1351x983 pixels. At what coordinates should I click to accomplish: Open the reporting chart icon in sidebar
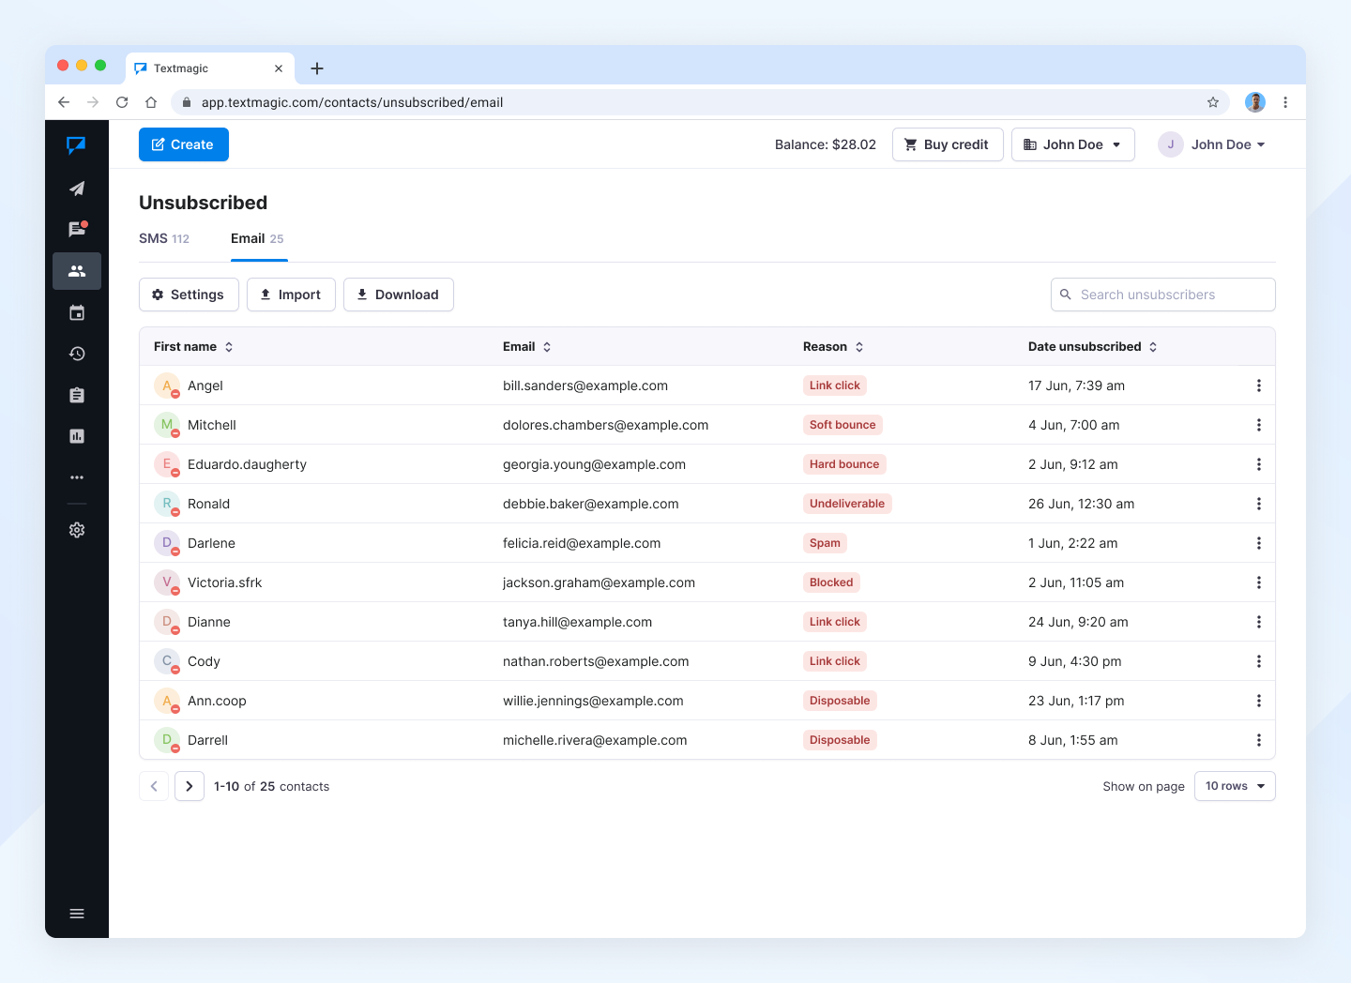77,436
